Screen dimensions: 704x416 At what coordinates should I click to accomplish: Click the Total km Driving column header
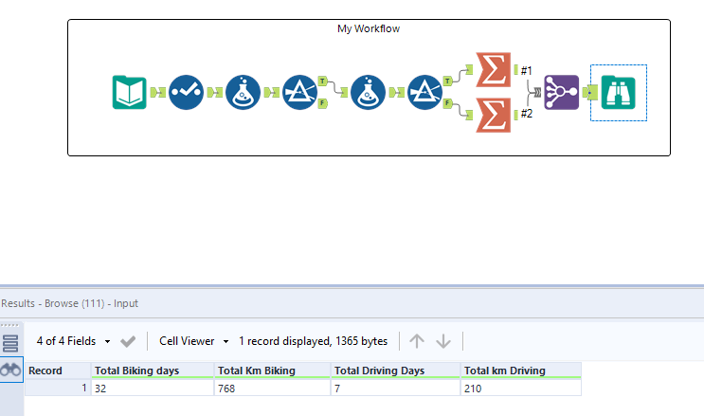521,371
